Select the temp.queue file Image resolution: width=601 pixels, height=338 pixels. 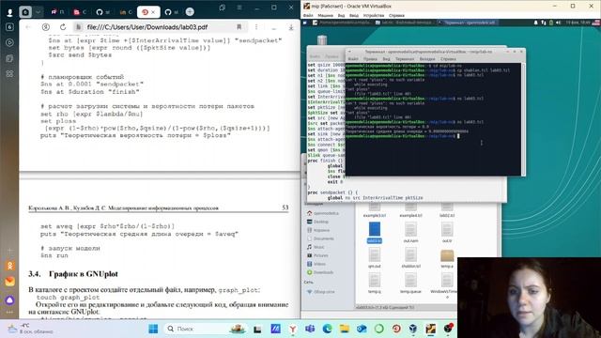410,283
